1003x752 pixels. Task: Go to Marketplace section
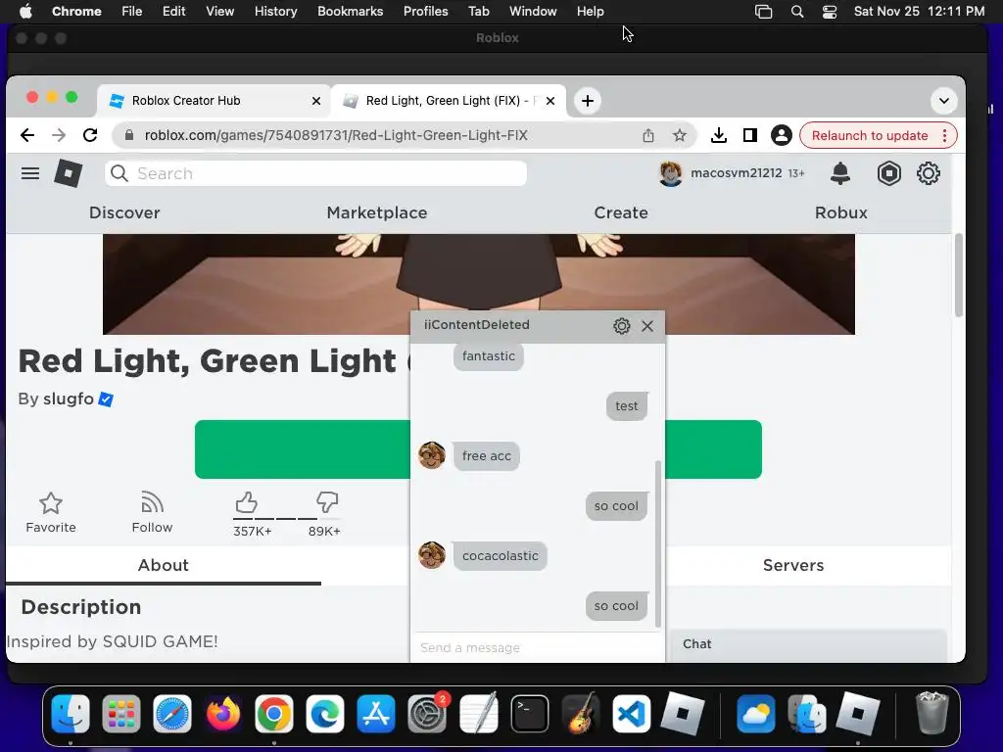click(x=377, y=212)
